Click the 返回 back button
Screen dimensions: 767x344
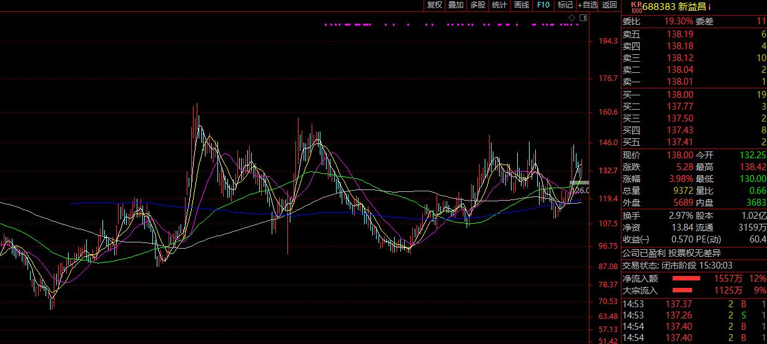point(609,5)
